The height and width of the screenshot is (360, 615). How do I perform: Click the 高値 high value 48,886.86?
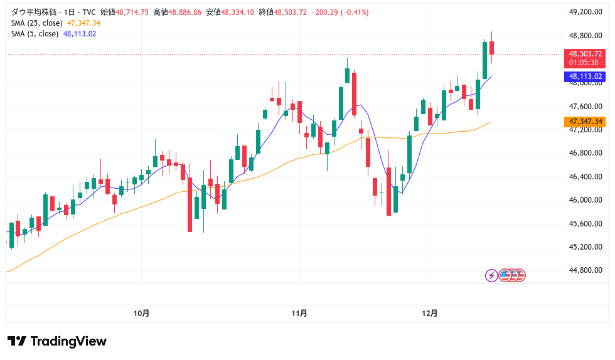pos(184,13)
